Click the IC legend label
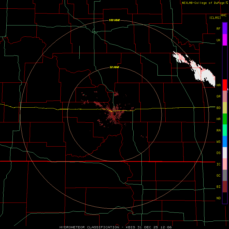229x229 pixels. click(218, 164)
